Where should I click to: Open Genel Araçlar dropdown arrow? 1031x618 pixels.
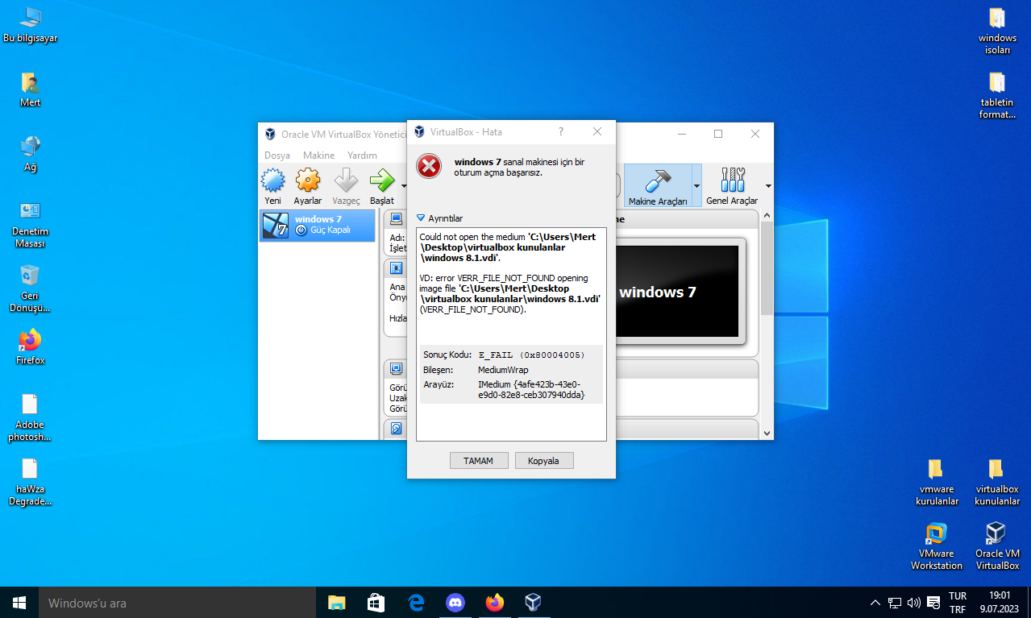[767, 186]
